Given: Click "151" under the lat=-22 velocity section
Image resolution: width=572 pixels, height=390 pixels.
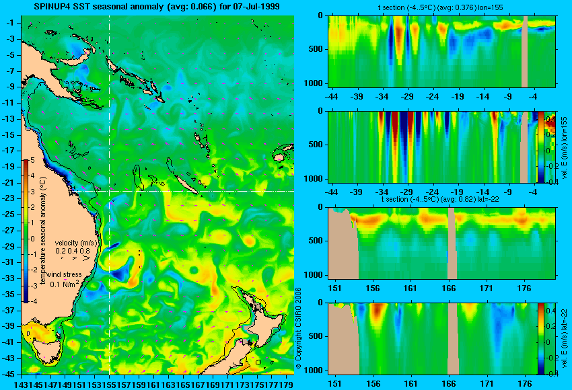Looking at the screenshot, I should tap(334, 383).
